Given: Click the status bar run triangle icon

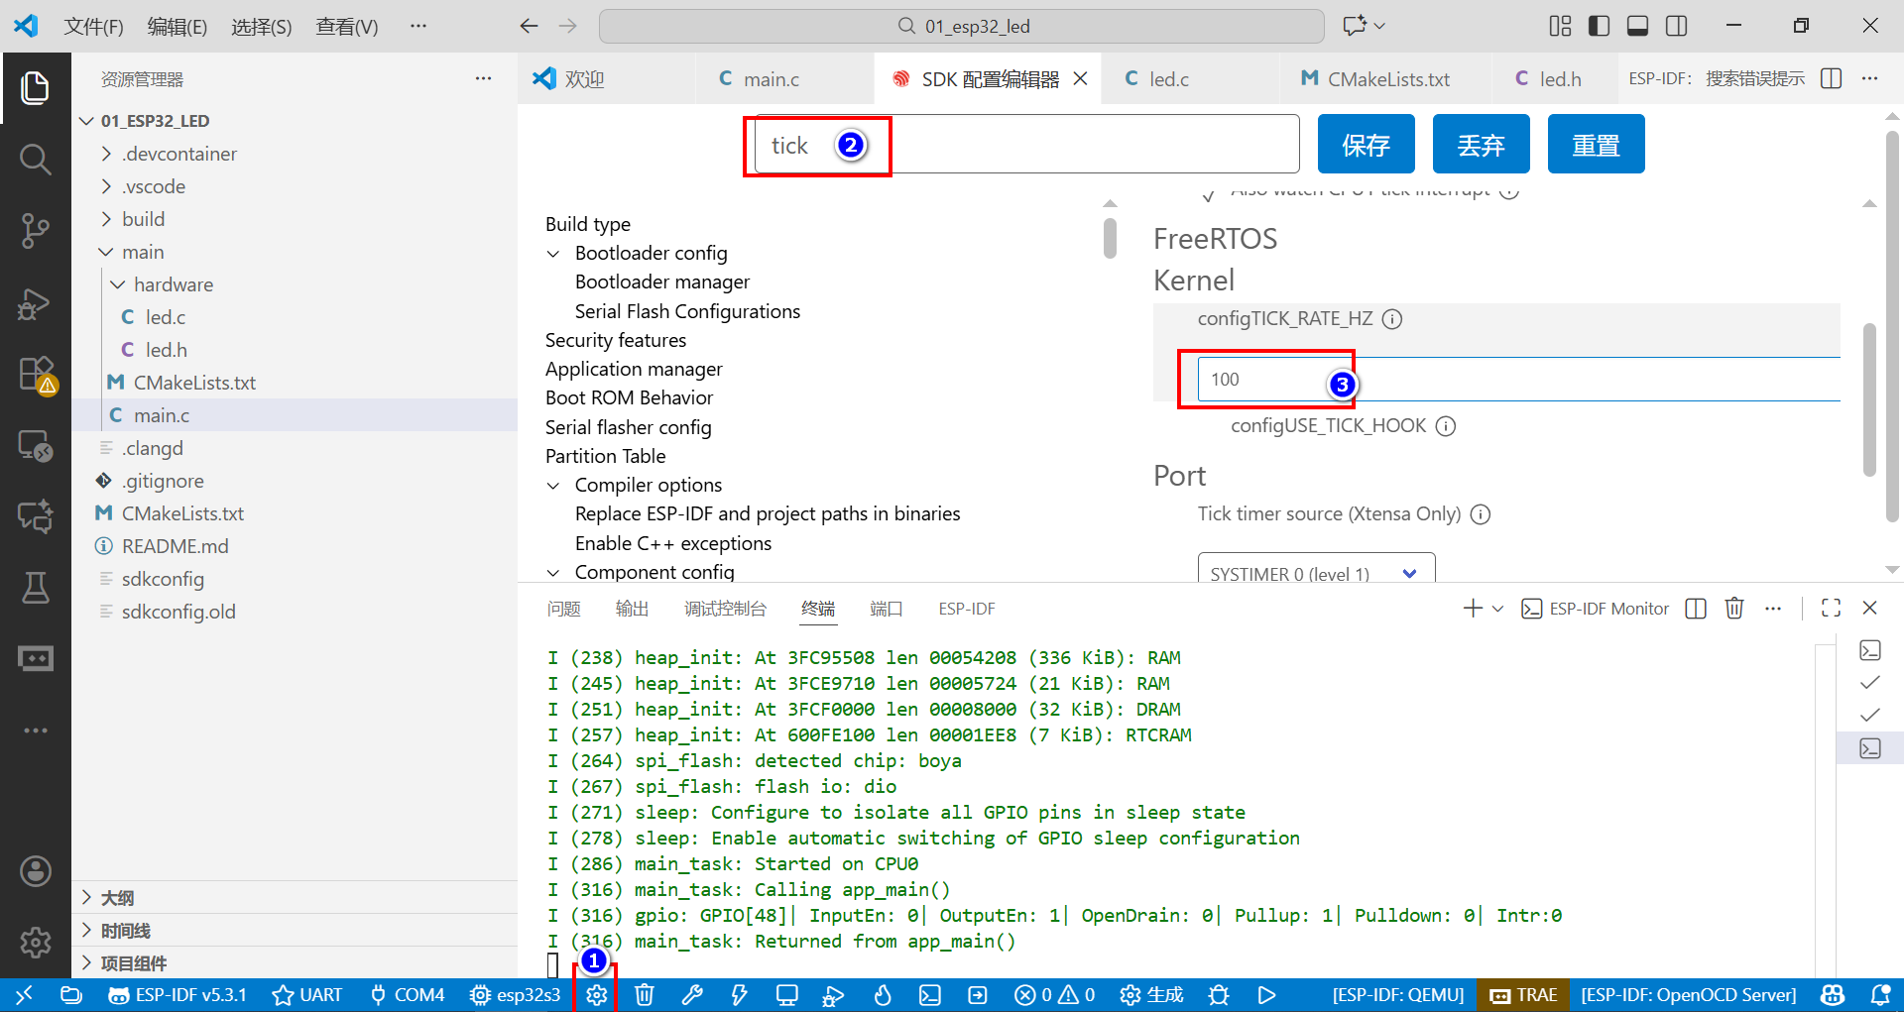Looking at the screenshot, I should [x=1266, y=995].
